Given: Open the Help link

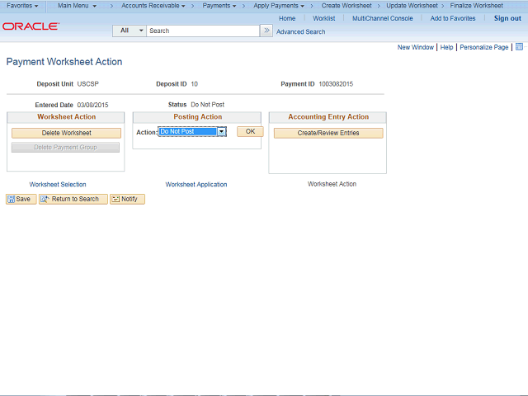Looking at the screenshot, I should point(446,47).
